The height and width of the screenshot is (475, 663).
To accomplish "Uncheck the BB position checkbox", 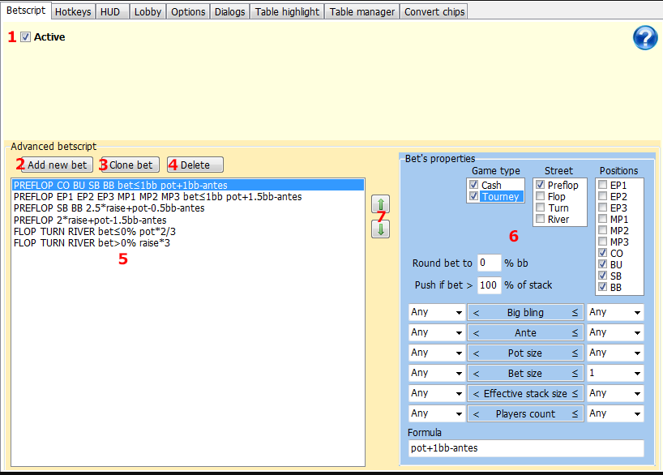I will tap(603, 287).
